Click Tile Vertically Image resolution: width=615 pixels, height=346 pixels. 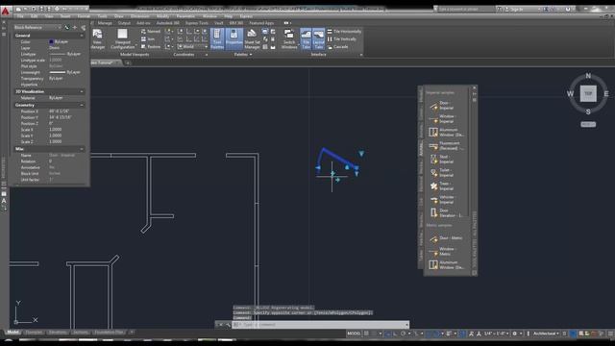(342, 39)
